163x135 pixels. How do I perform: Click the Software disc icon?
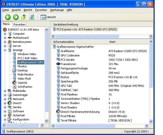(10, 111)
